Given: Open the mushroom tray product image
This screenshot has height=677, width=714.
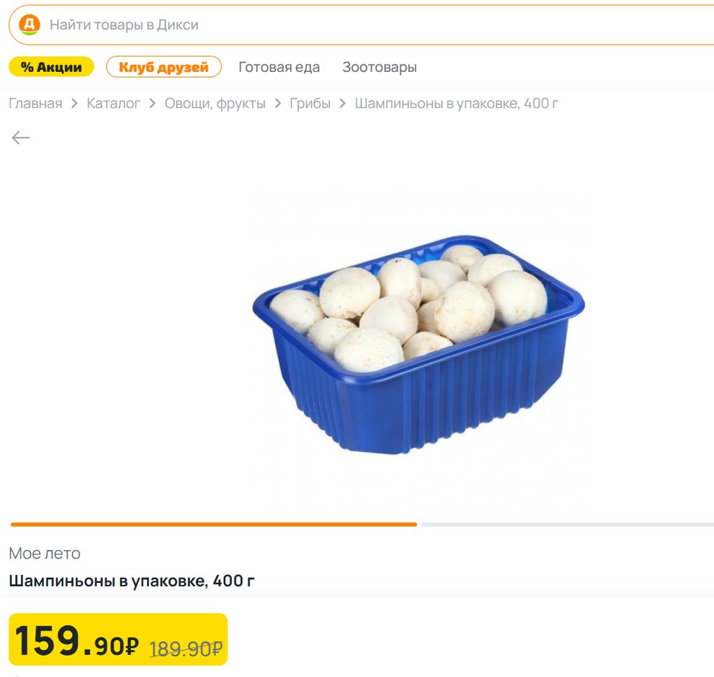Looking at the screenshot, I should 418,345.
